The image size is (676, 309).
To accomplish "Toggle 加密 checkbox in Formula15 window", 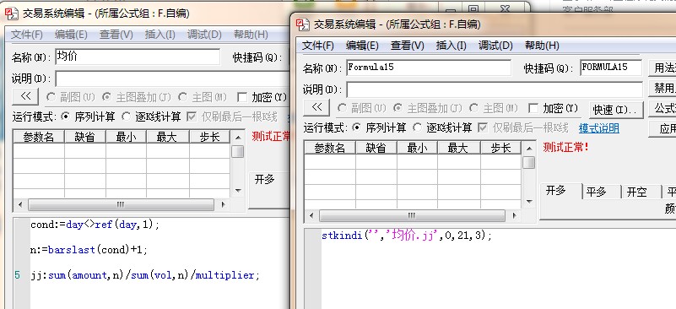I will (x=533, y=108).
